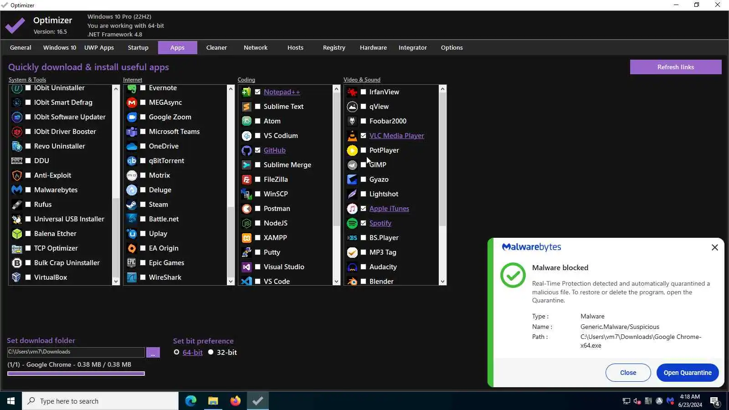Click Close in the Malwarebytes notification
The image size is (729, 410).
(x=628, y=373)
